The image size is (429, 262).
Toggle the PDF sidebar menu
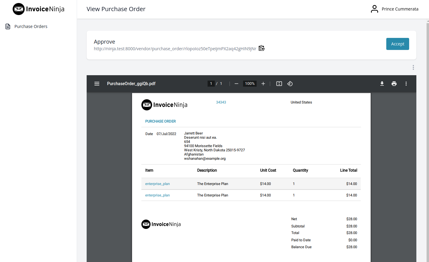point(97,84)
